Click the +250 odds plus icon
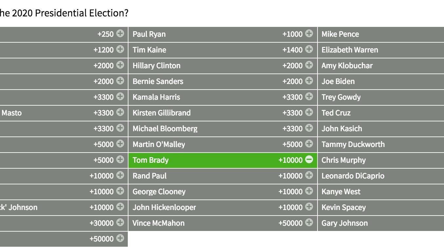The width and height of the screenshot is (444, 250). click(x=120, y=33)
